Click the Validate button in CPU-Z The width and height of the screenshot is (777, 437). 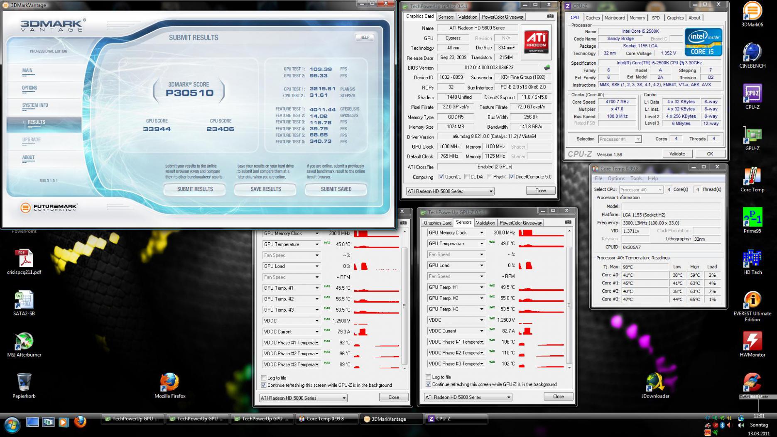pos(677,154)
